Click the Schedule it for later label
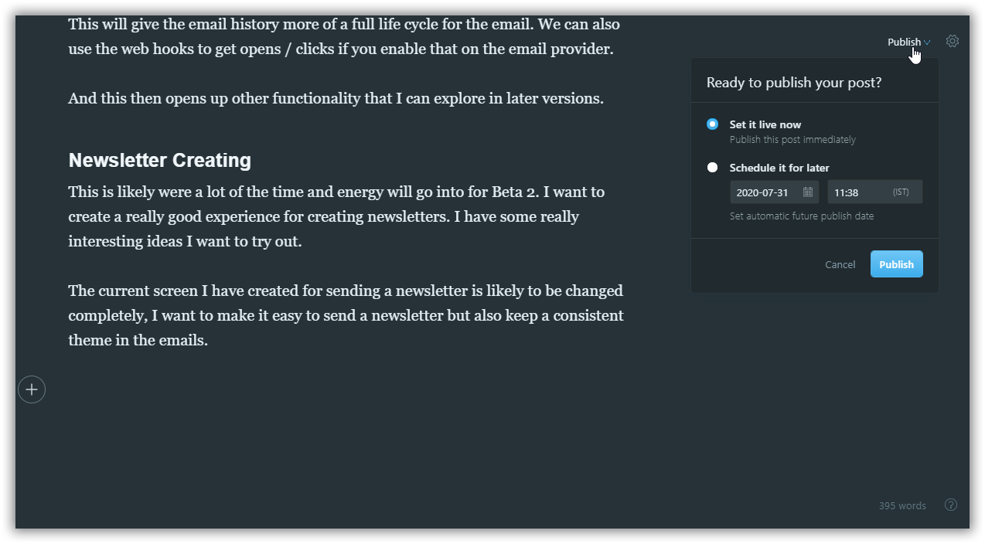Screen dimensions: 985x544 coord(779,168)
